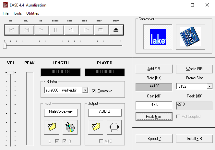Toggle the Vol Coupled checkbox

[178, 117]
